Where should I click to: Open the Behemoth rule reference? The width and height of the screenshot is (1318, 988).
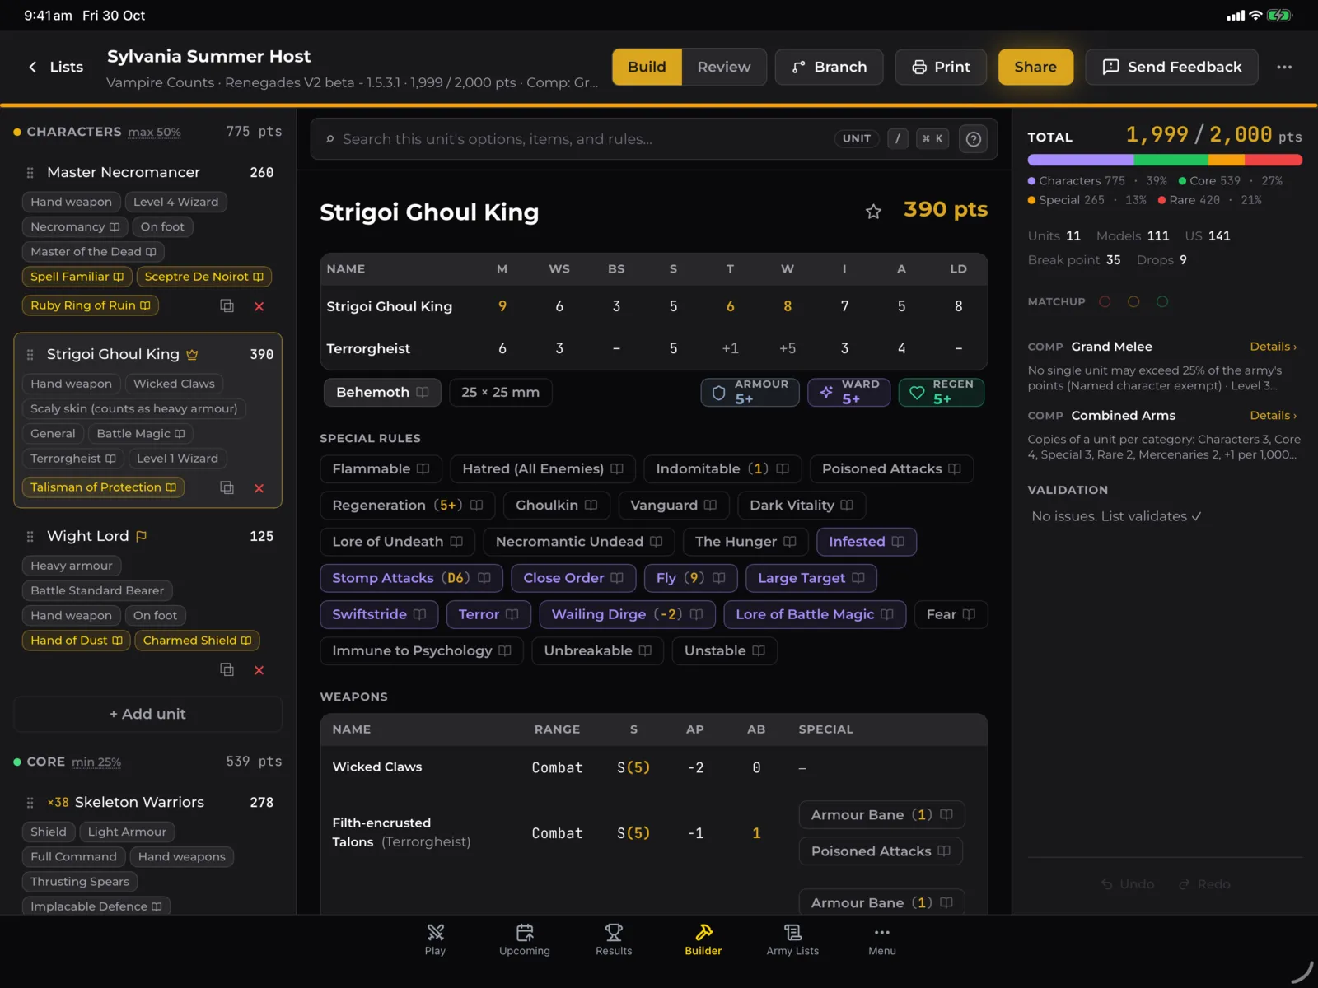tap(382, 393)
